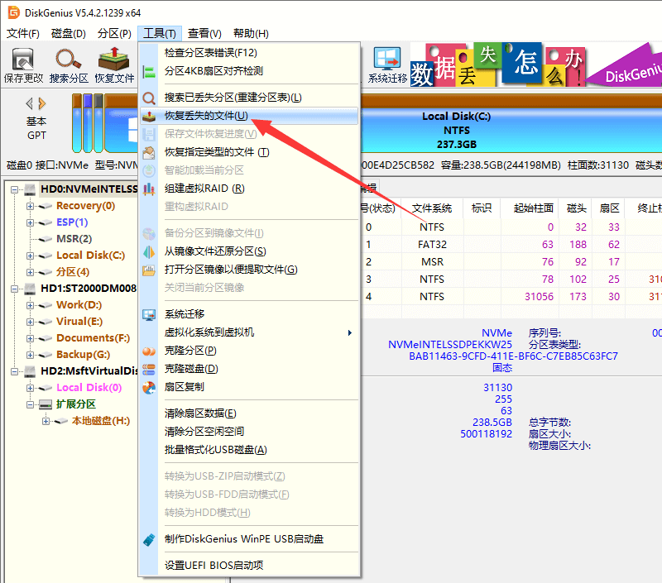
Task: Expand the Recovery(0) partition node
Action: [x=30, y=206]
